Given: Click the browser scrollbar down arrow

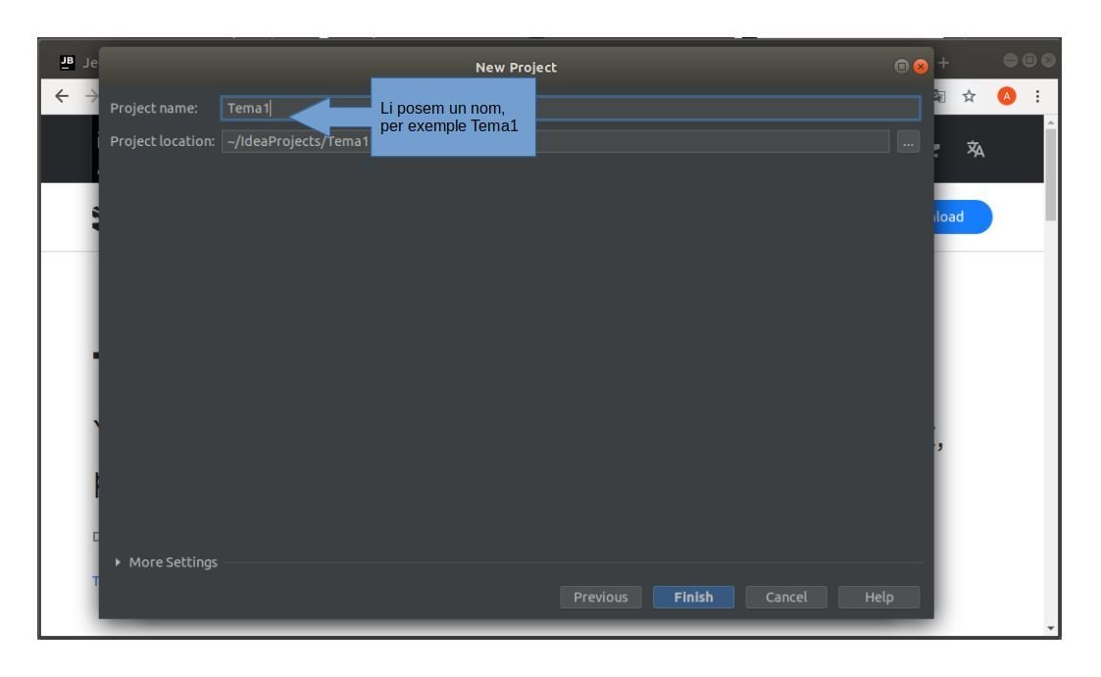Looking at the screenshot, I should tap(1050, 629).
